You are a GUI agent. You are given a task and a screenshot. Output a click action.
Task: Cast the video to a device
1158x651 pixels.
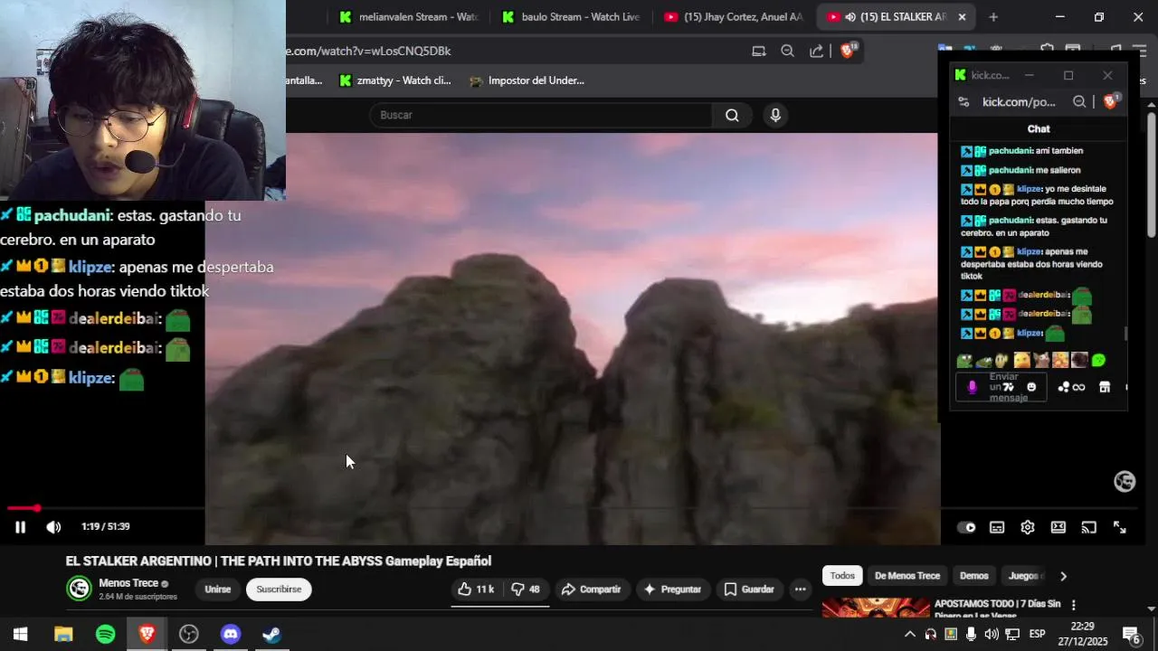click(x=1088, y=528)
